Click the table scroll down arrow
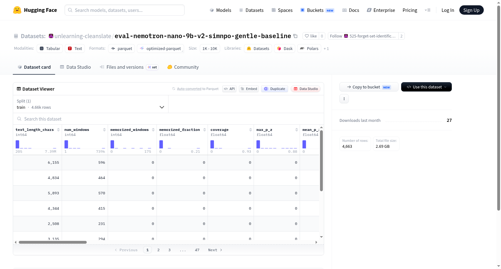The height and width of the screenshot is (269, 501). tap(321, 237)
